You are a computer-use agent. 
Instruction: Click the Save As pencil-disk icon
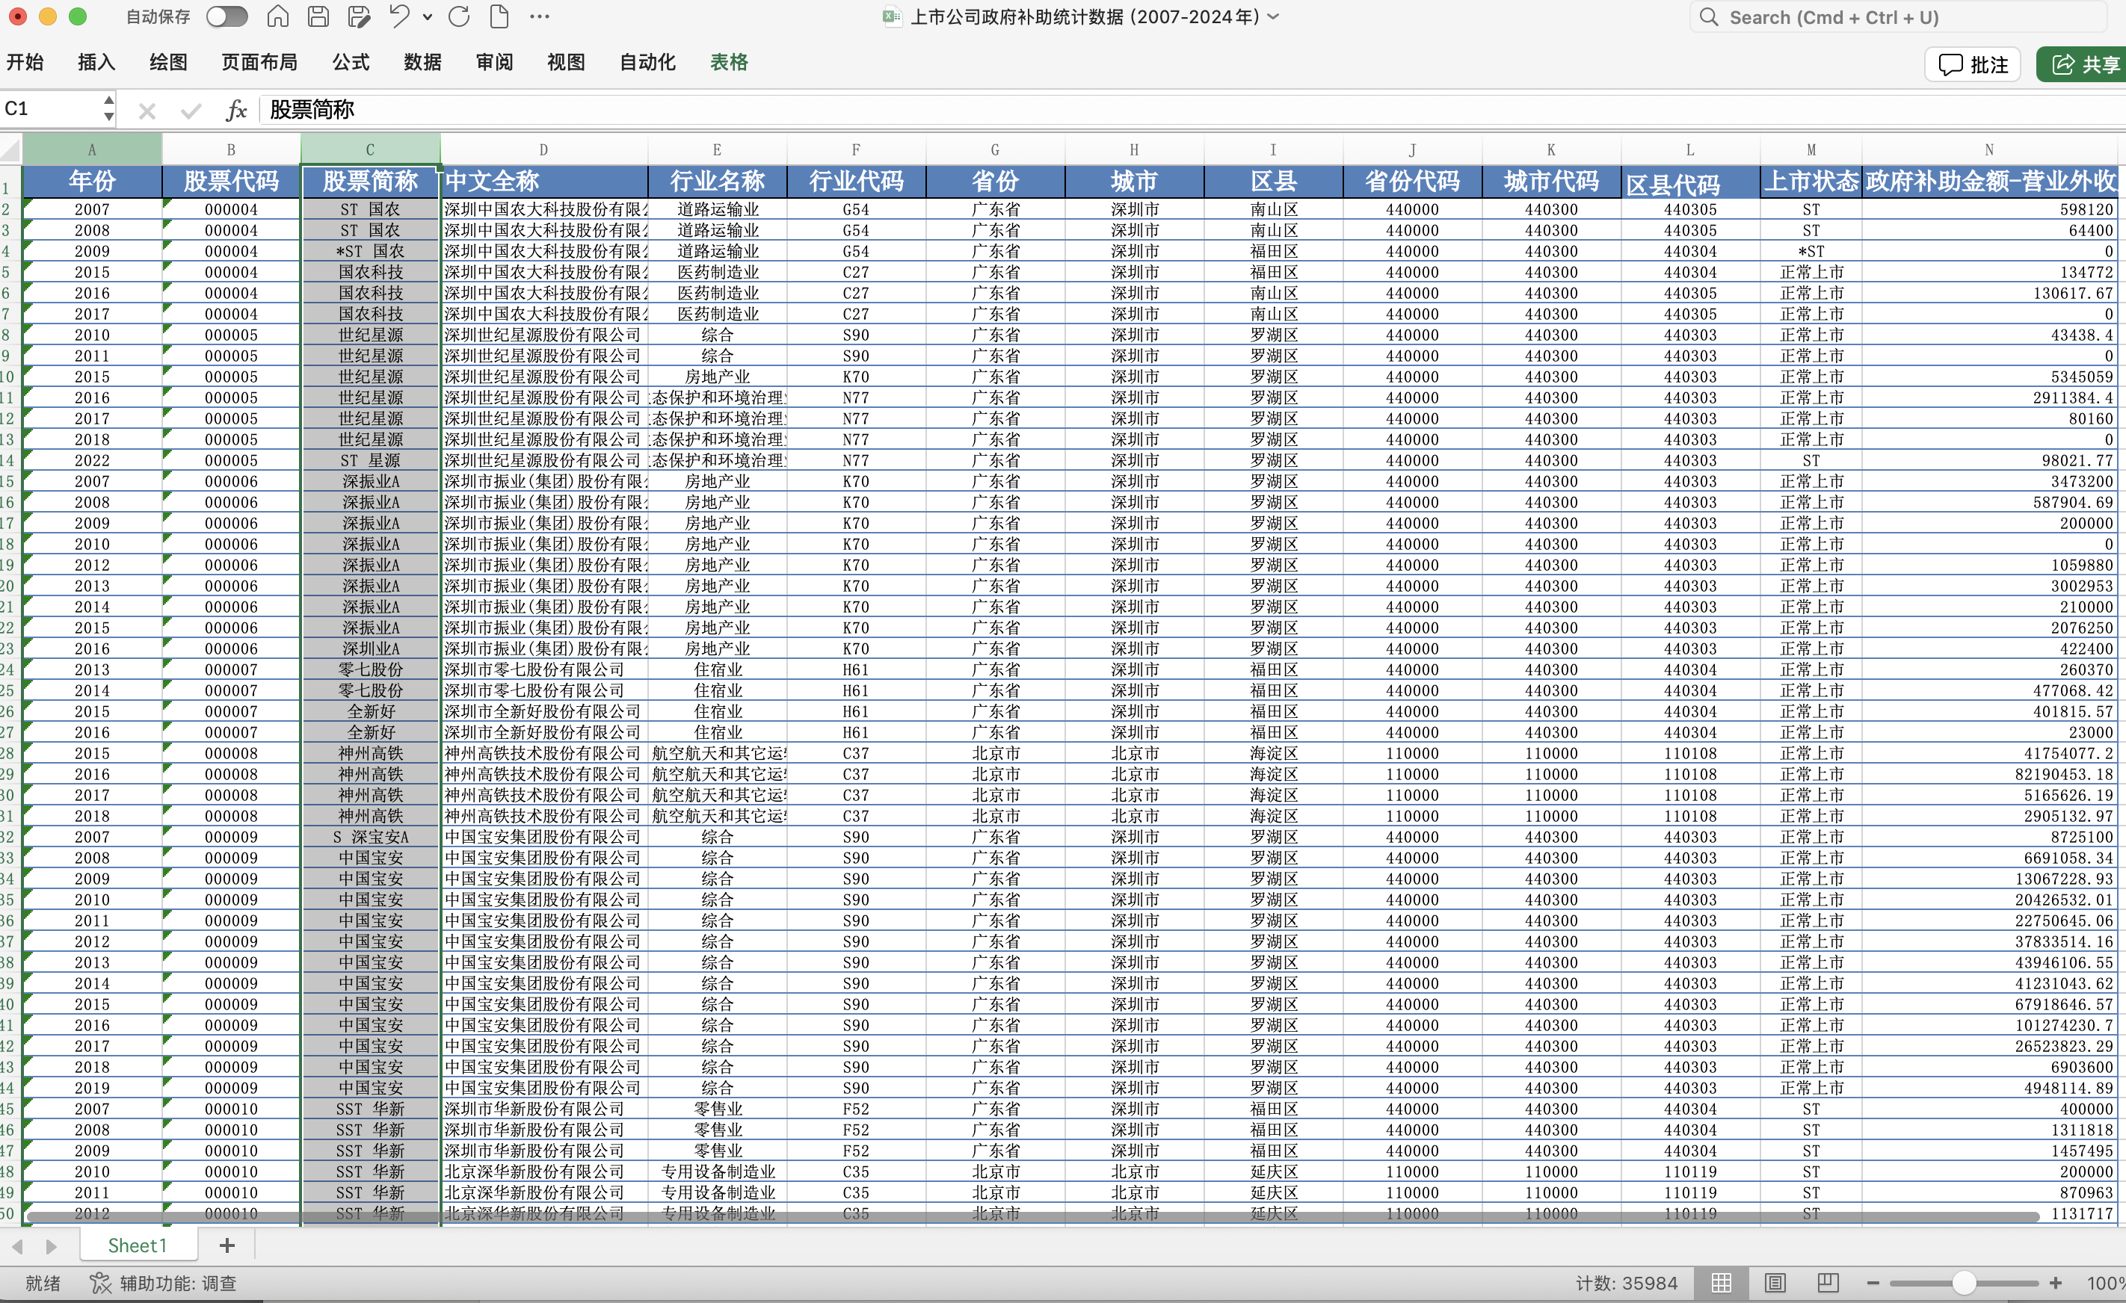(x=358, y=16)
